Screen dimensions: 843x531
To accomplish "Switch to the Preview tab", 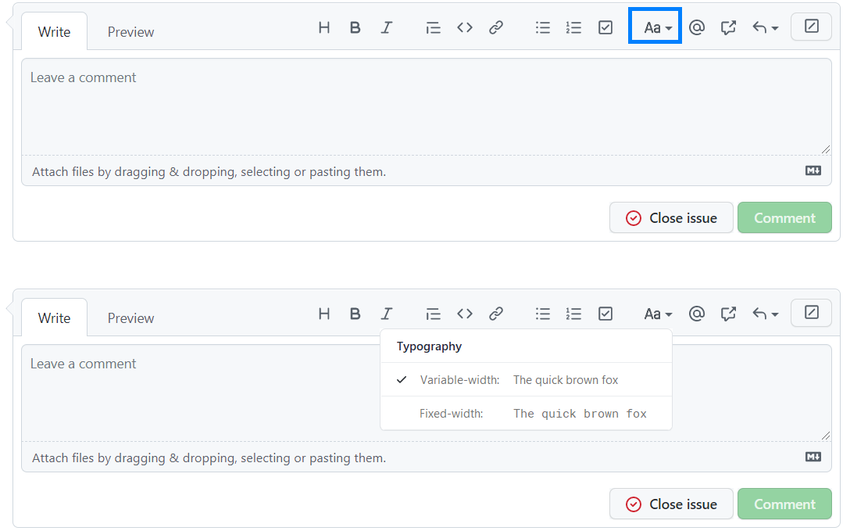I will coord(130,32).
